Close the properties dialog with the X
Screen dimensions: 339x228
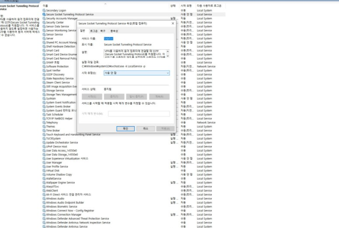173,23
